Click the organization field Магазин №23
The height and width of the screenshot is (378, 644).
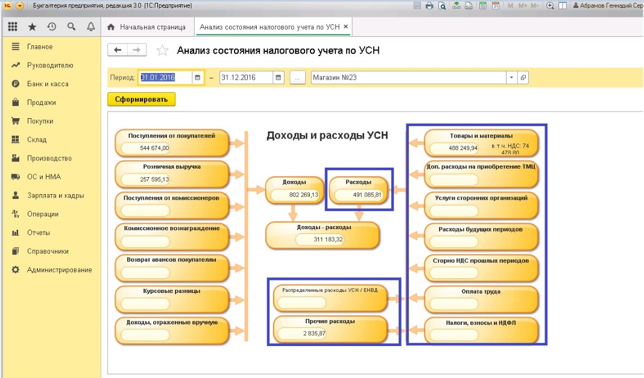pyautogui.click(x=408, y=78)
